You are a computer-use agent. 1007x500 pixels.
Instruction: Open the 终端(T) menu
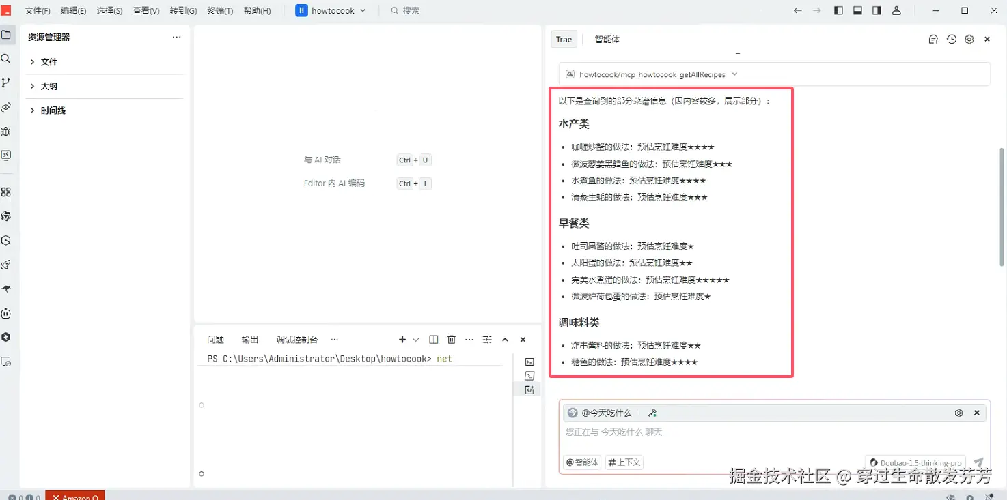tap(220, 11)
